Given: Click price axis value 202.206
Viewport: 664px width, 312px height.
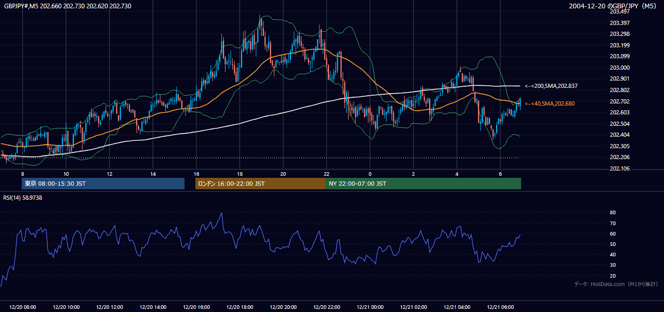Looking at the screenshot, I should tap(619, 157).
